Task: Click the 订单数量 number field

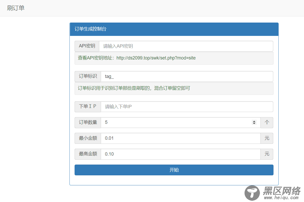Action: tap(180, 122)
